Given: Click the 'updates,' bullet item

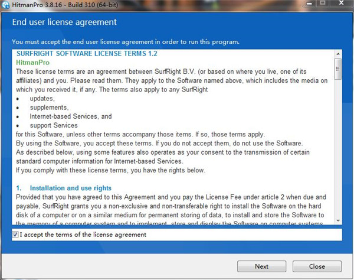Looking at the screenshot, I should click(42, 99).
